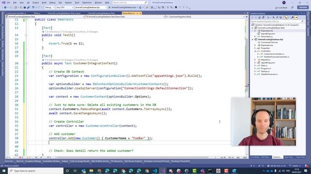Click the purple Visual Studio taskbar icon

tap(163, 171)
